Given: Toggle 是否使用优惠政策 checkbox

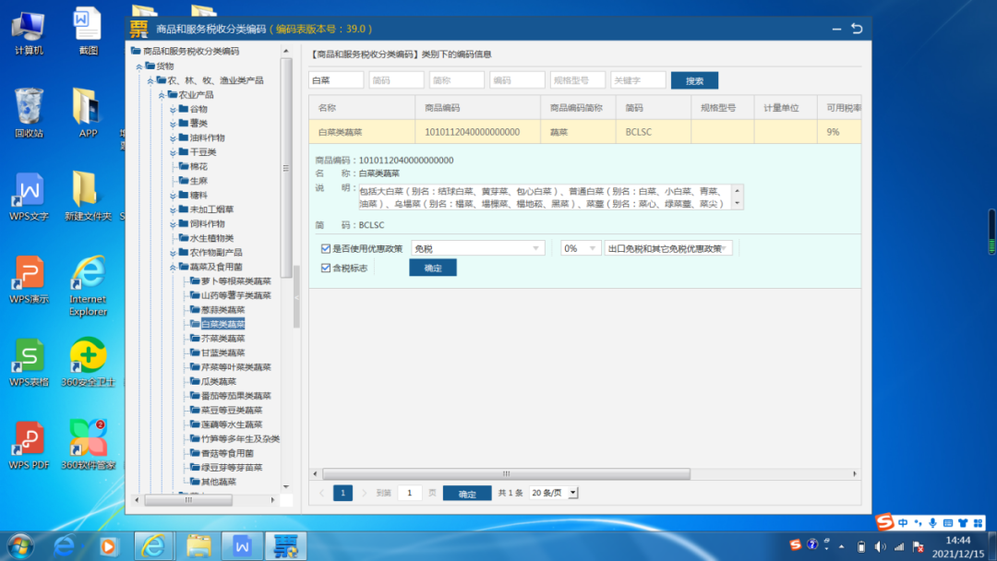Looking at the screenshot, I should point(326,248).
